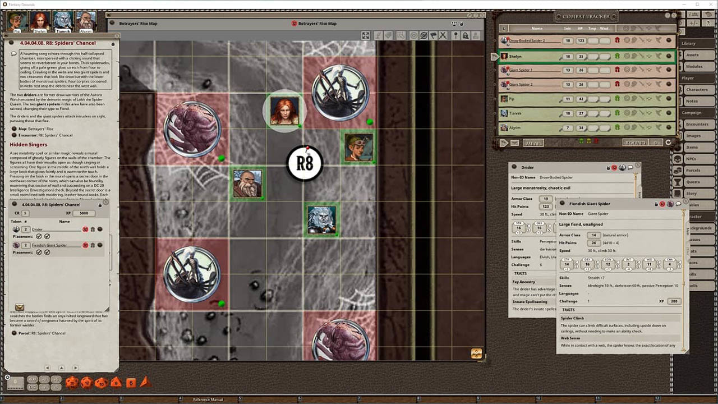
Task: Toggle the lock on Betrayers' Rise Map
Action: [x=462, y=24]
